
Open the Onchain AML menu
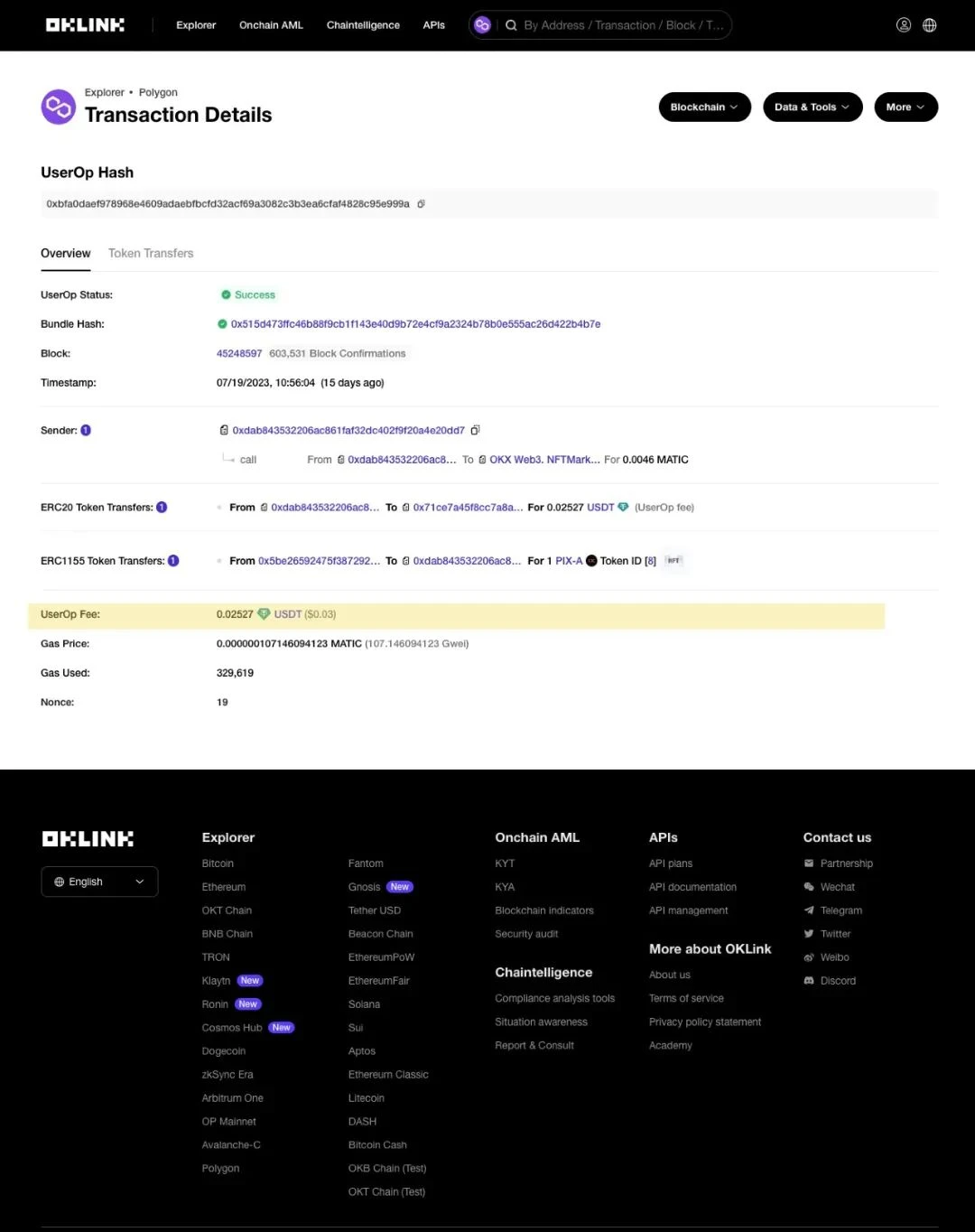click(271, 25)
